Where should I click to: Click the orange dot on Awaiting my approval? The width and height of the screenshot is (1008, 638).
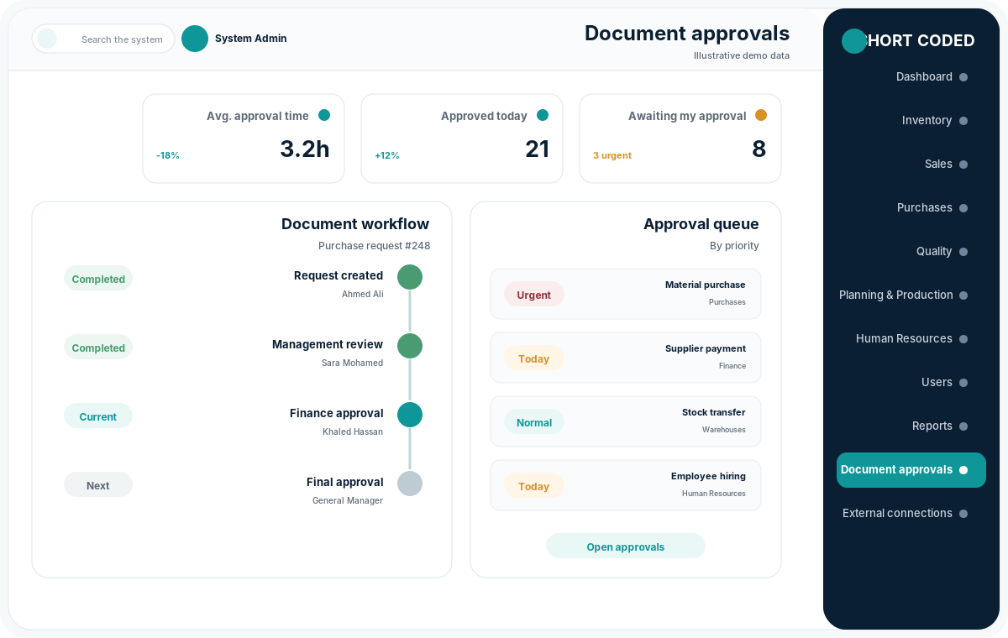(761, 115)
